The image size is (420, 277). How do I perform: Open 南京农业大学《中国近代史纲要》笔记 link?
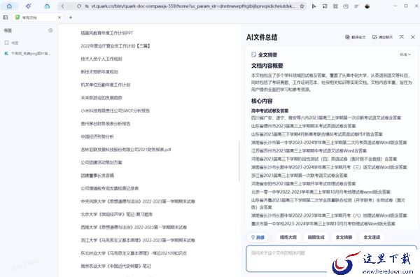[x=115, y=266]
